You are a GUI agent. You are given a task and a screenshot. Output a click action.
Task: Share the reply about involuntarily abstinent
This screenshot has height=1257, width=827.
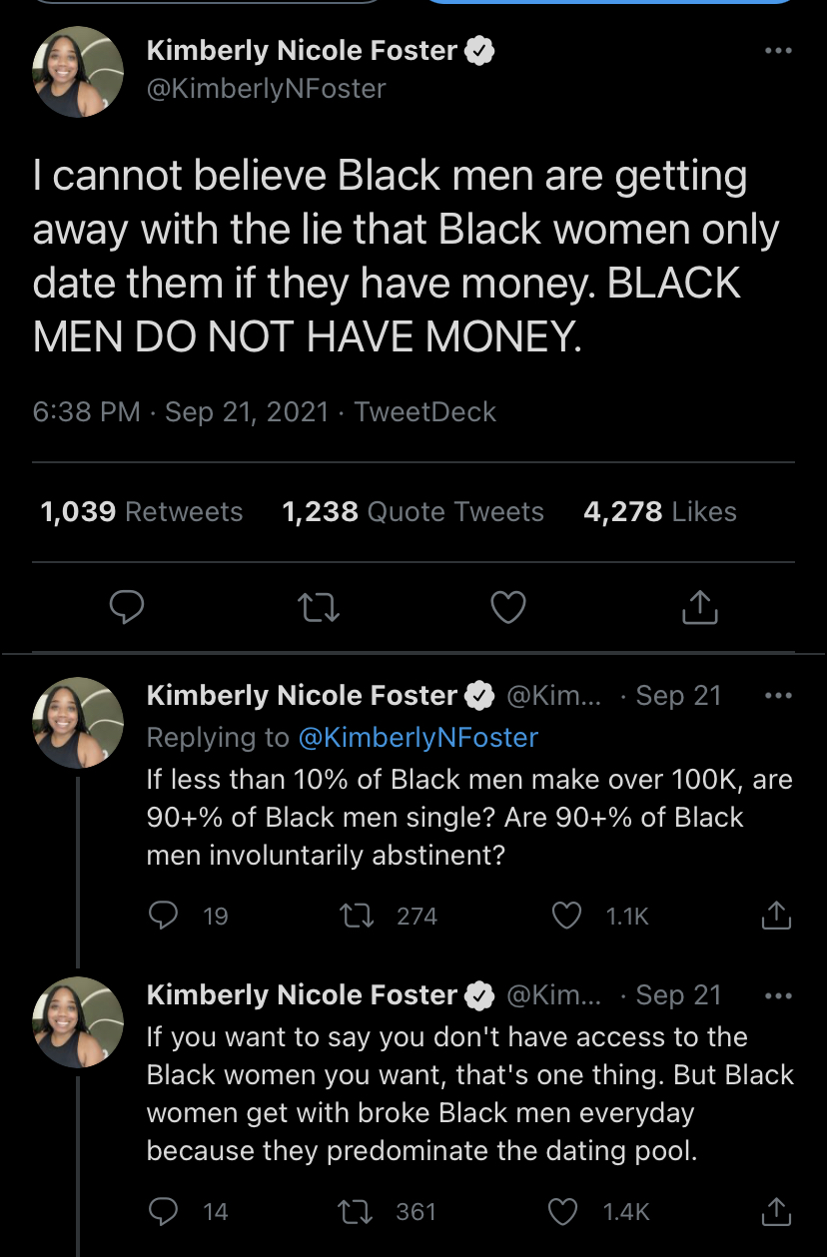(x=776, y=915)
